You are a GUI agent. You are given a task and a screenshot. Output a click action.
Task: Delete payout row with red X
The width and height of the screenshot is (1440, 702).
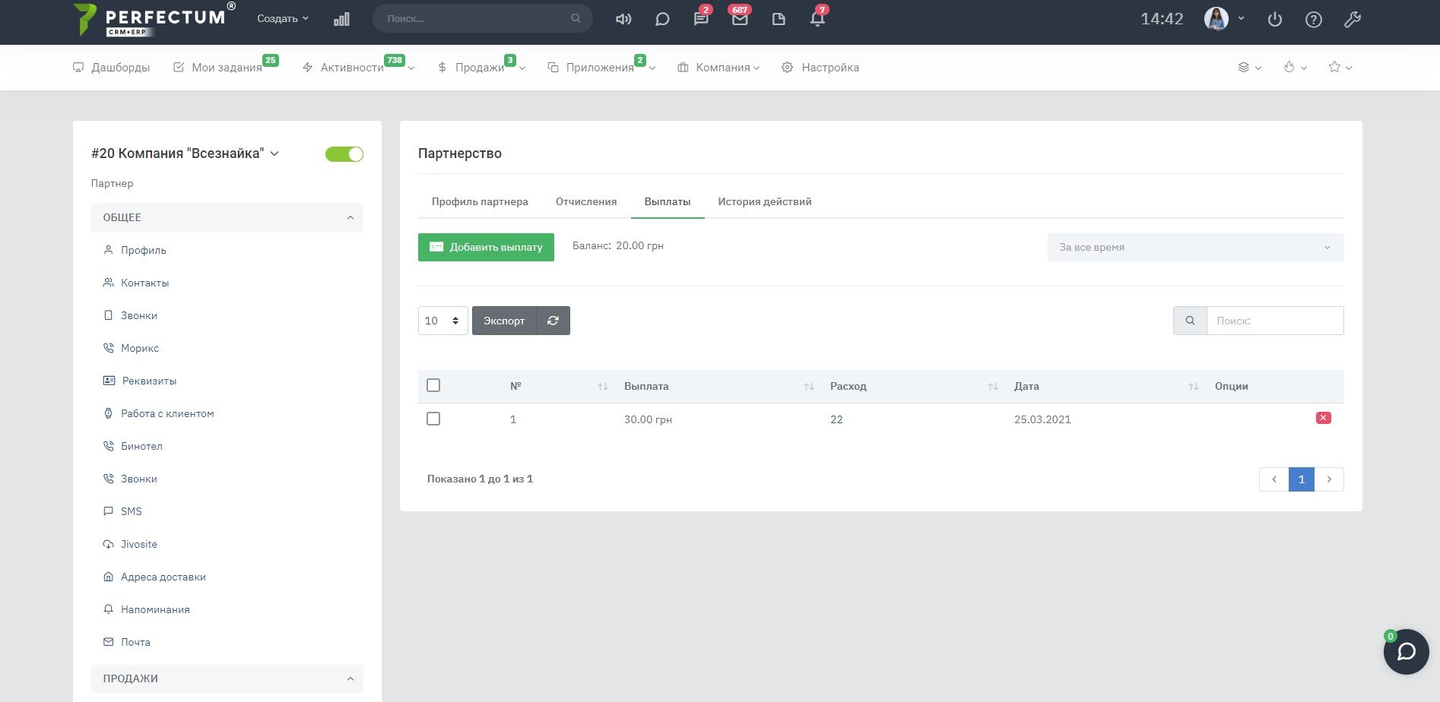point(1323,418)
